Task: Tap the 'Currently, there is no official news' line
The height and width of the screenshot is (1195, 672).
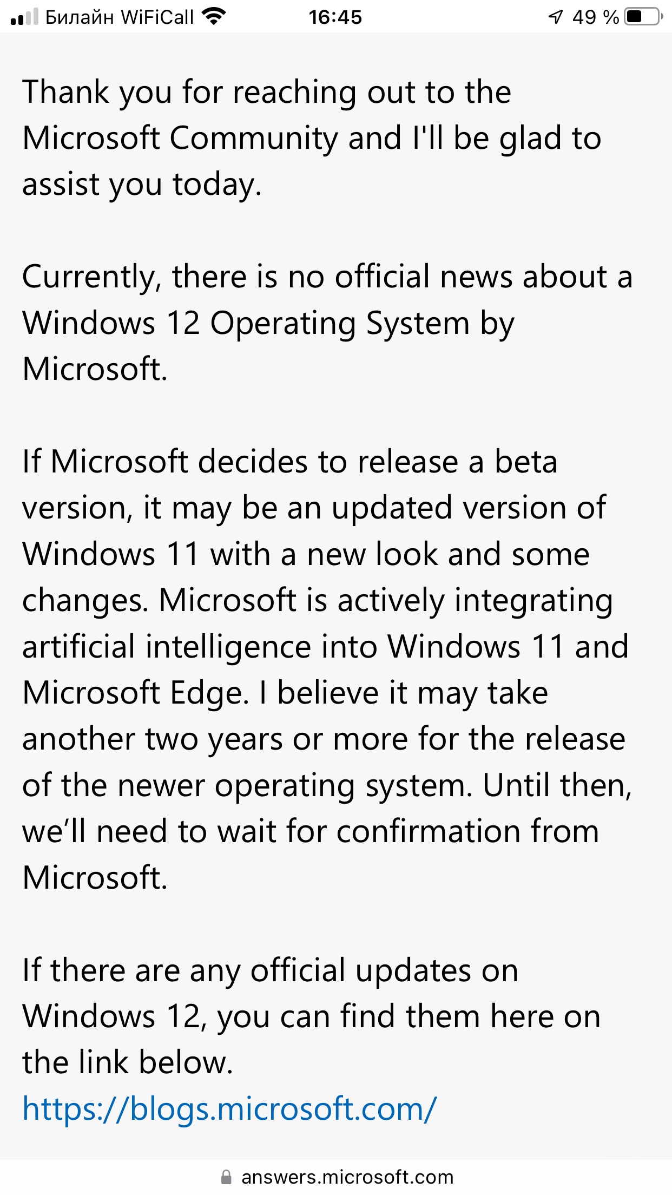Action: (327, 277)
